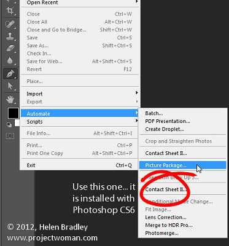
Task: Select the Hand tool
Action: pyautogui.click(x=10, y=100)
